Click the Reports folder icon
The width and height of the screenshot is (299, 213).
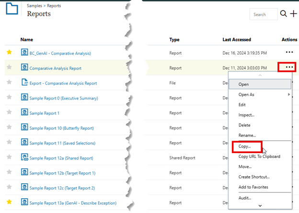11,10
